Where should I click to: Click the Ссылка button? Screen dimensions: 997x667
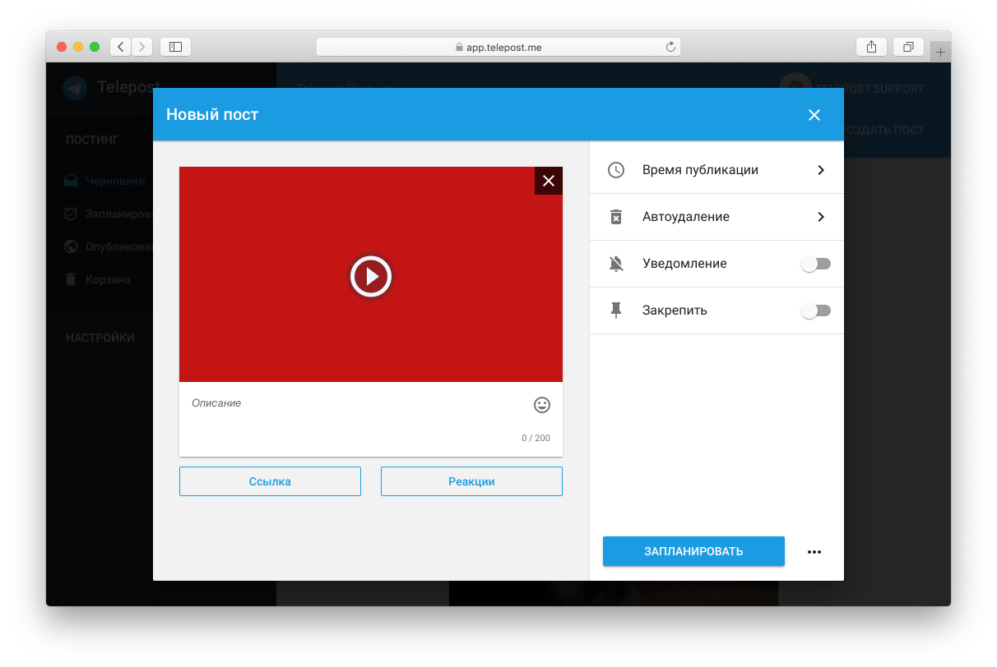[x=270, y=481]
